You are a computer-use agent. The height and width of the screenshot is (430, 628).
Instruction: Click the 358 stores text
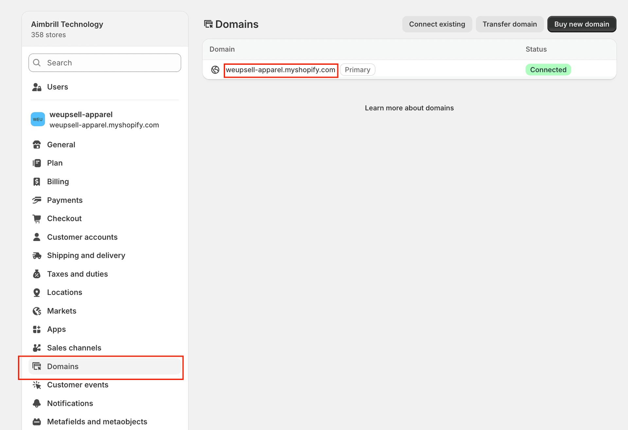(x=48, y=35)
